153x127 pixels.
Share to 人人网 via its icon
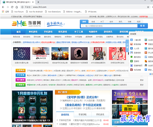pos(132,48)
